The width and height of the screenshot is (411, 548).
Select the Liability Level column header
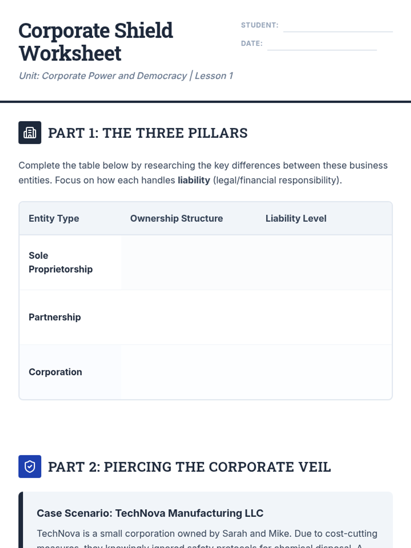click(296, 219)
